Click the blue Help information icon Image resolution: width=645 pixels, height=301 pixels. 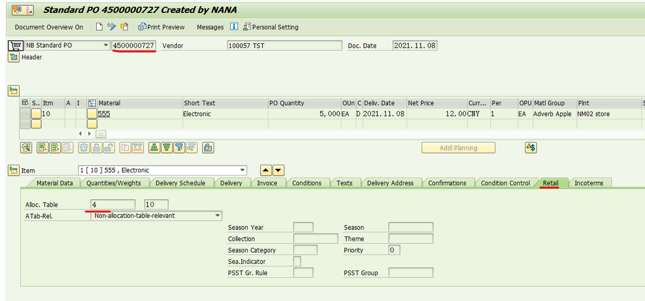coord(234,26)
